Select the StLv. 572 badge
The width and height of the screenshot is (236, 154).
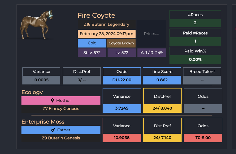coord(92,52)
